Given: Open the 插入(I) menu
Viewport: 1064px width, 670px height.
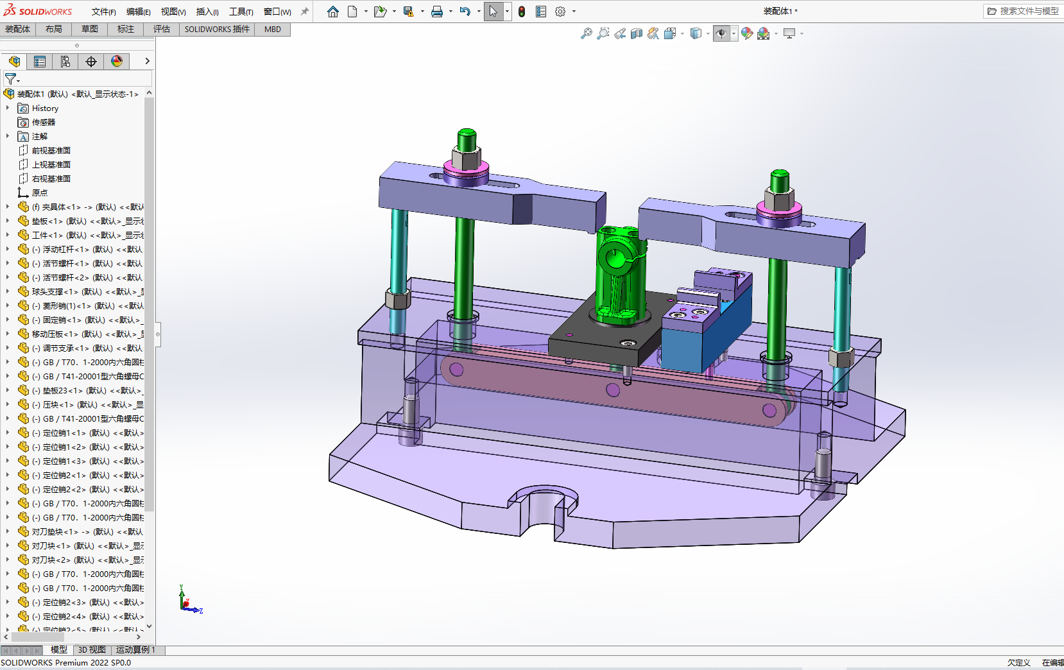Looking at the screenshot, I should [207, 12].
